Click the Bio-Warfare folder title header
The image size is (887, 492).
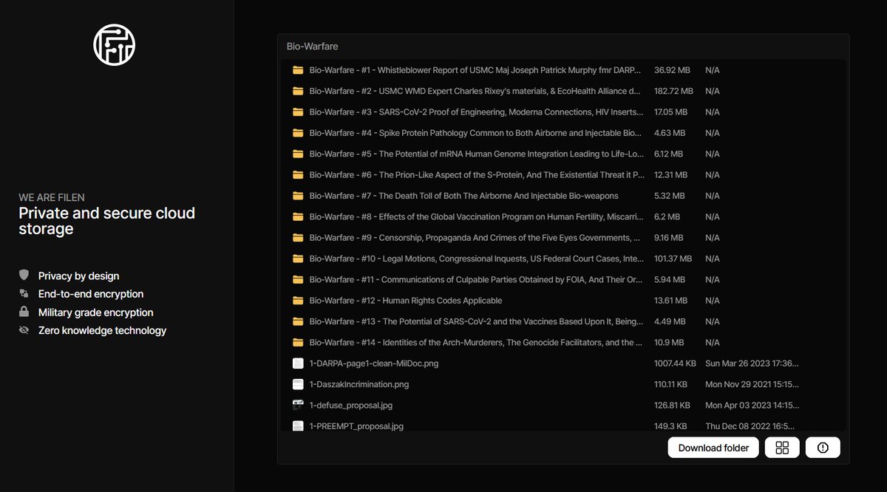tap(313, 47)
